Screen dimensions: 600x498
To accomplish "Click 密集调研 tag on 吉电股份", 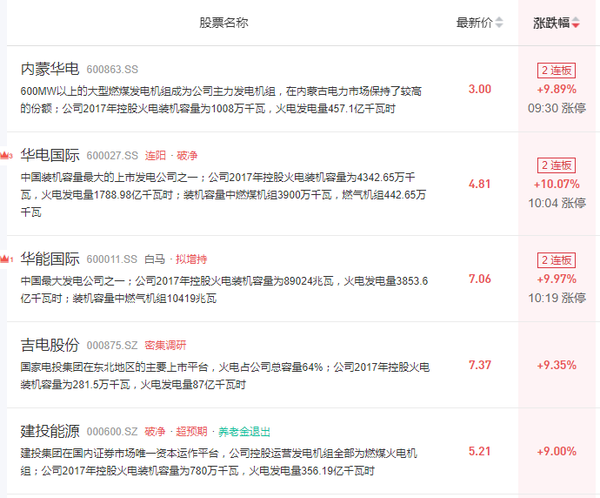I will coord(165,346).
